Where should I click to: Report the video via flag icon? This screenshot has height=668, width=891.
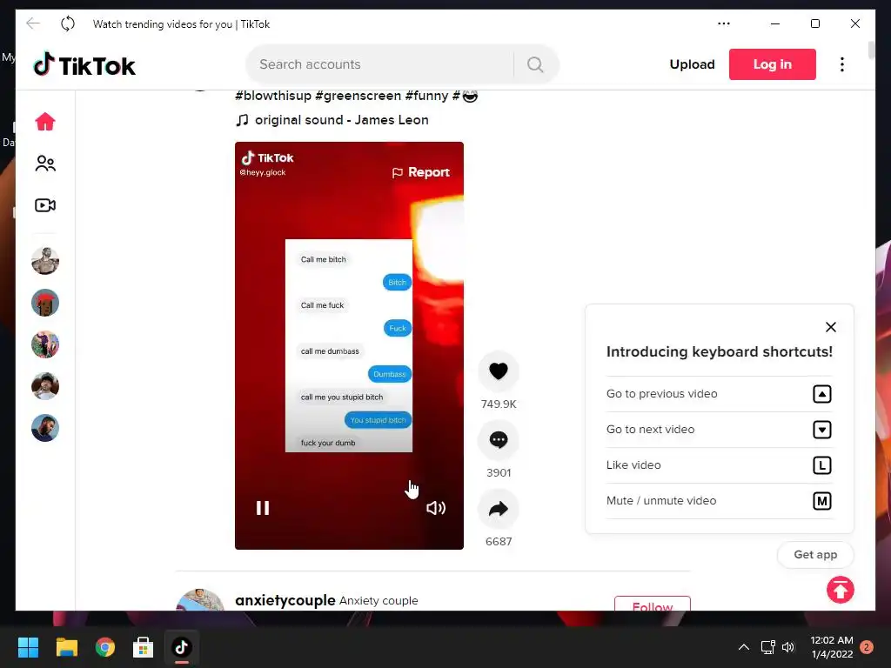[x=420, y=172]
